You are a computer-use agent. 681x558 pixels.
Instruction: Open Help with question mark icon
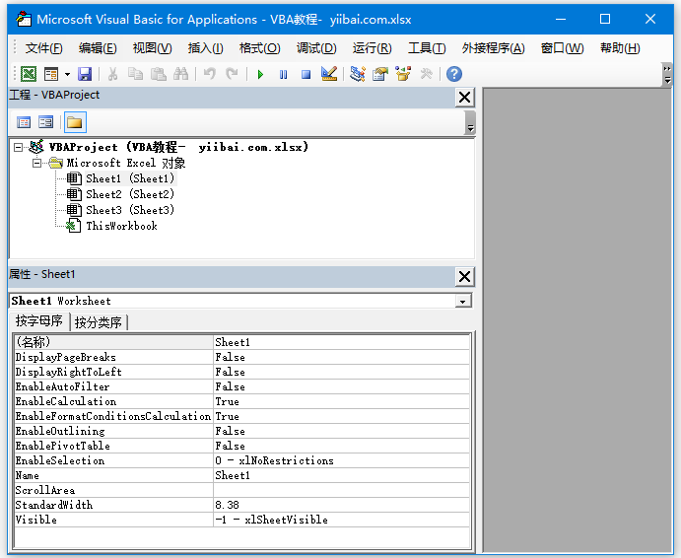tap(454, 74)
